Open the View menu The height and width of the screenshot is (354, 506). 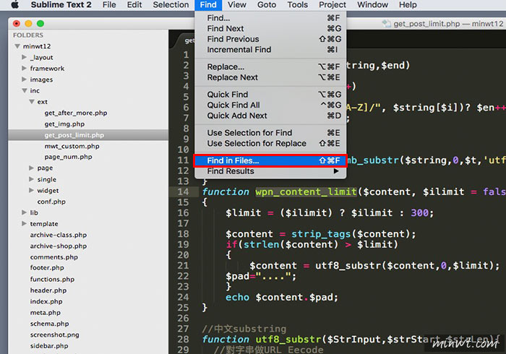coord(237,4)
